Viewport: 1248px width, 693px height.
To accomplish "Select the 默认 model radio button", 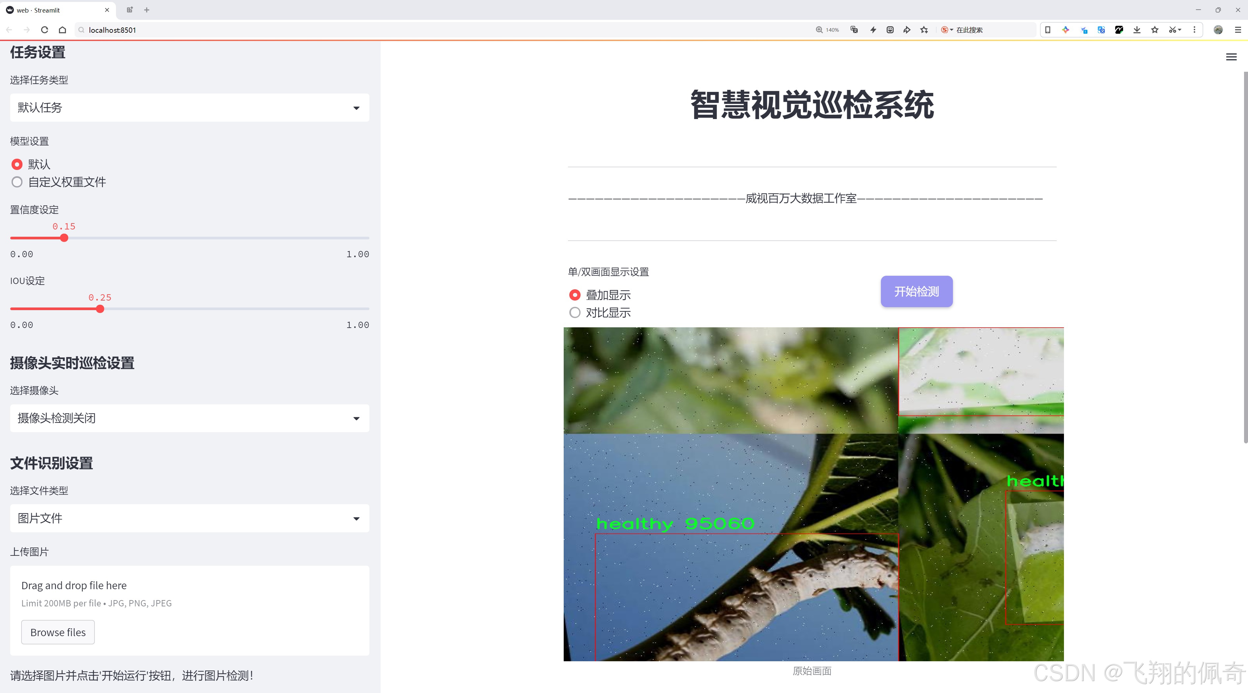I will coord(17,164).
